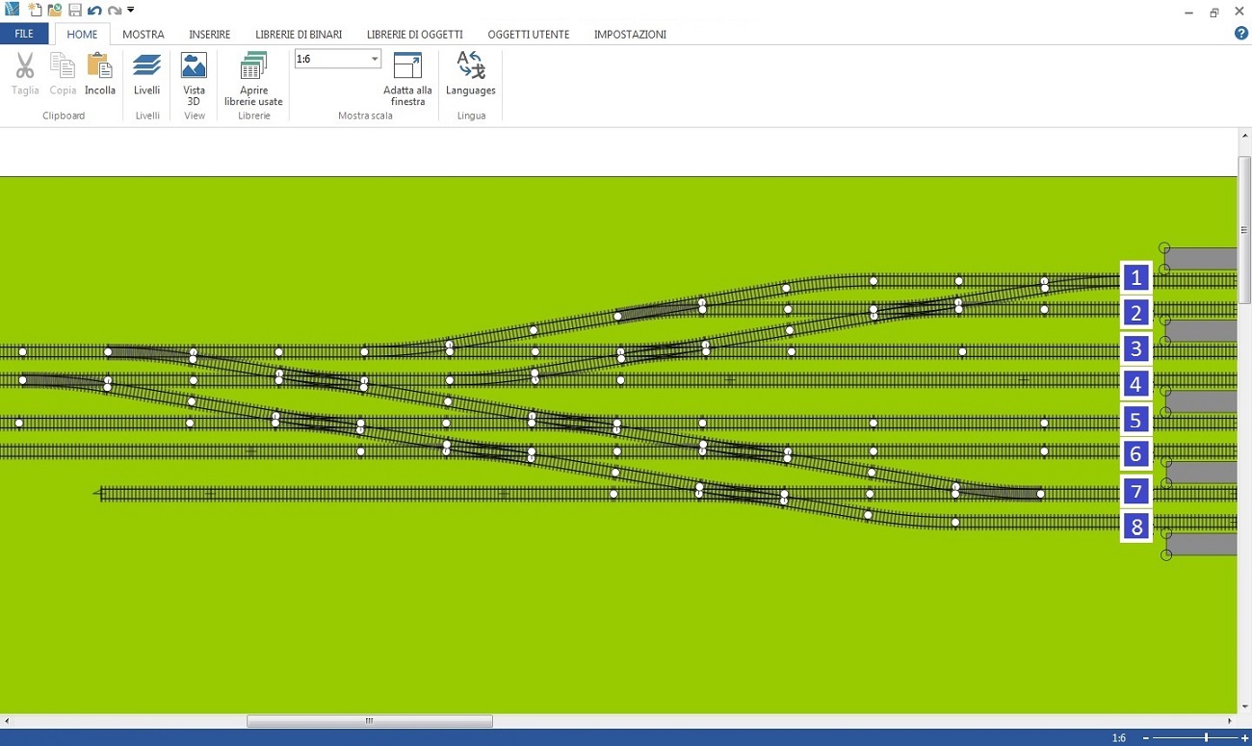Screen dimensions: 1252x746
Task: Open the FILE menu
Action: coord(24,35)
